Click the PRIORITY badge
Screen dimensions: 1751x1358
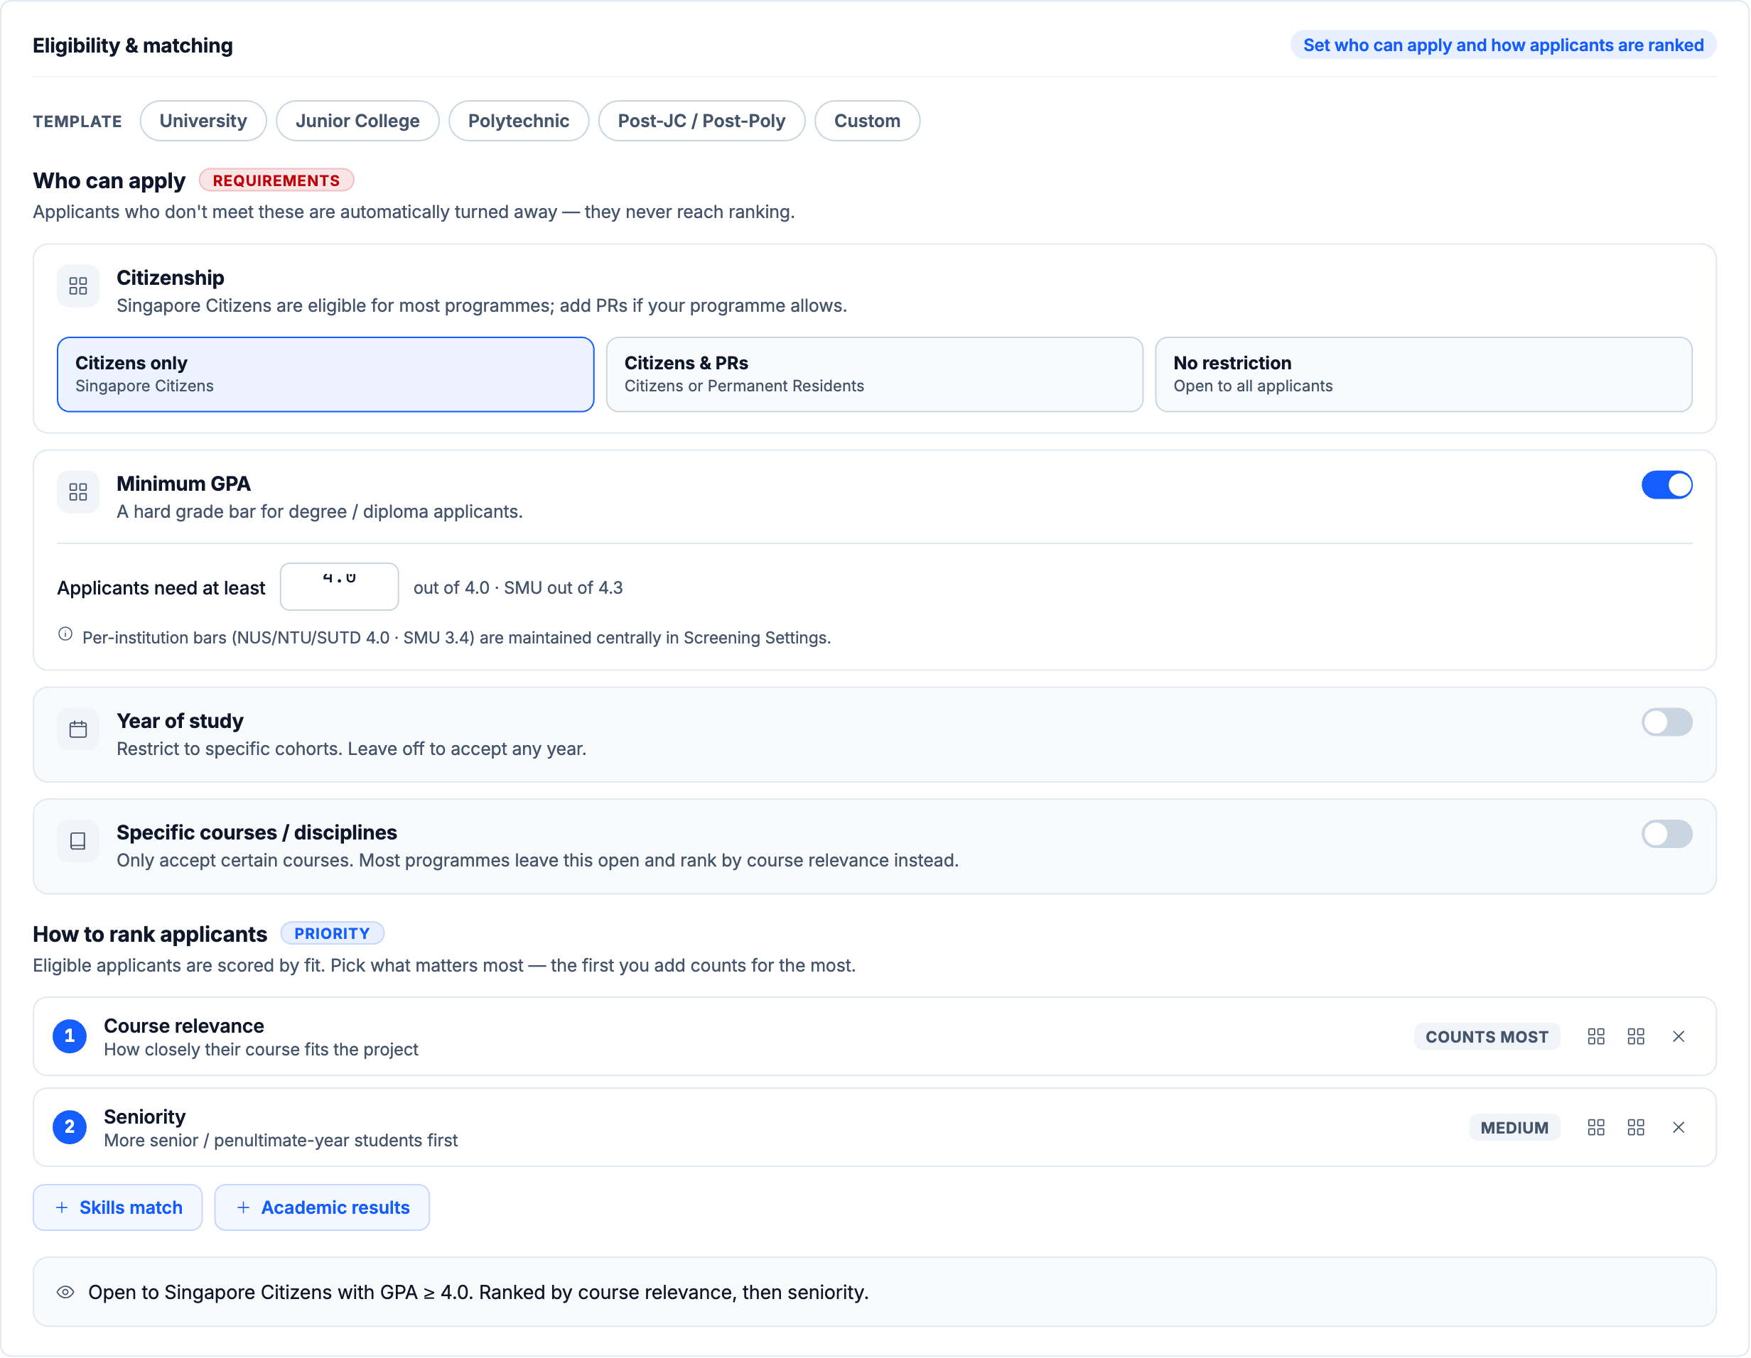coord(332,933)
